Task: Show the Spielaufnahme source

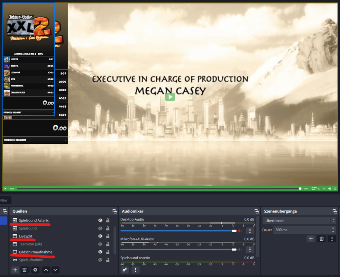Action: 100,260
